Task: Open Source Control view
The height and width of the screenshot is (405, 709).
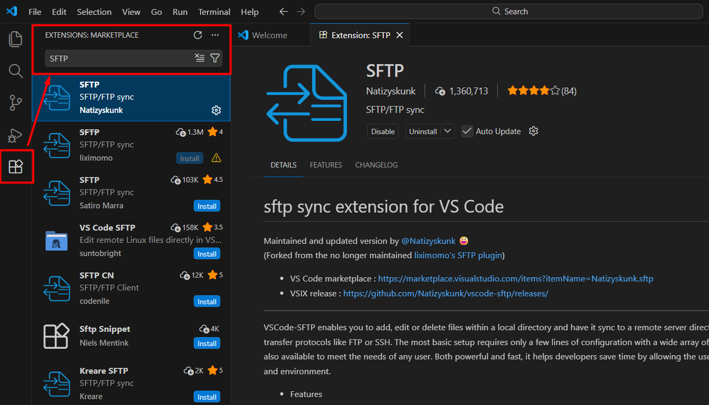Action: click(x=16, y=103)
